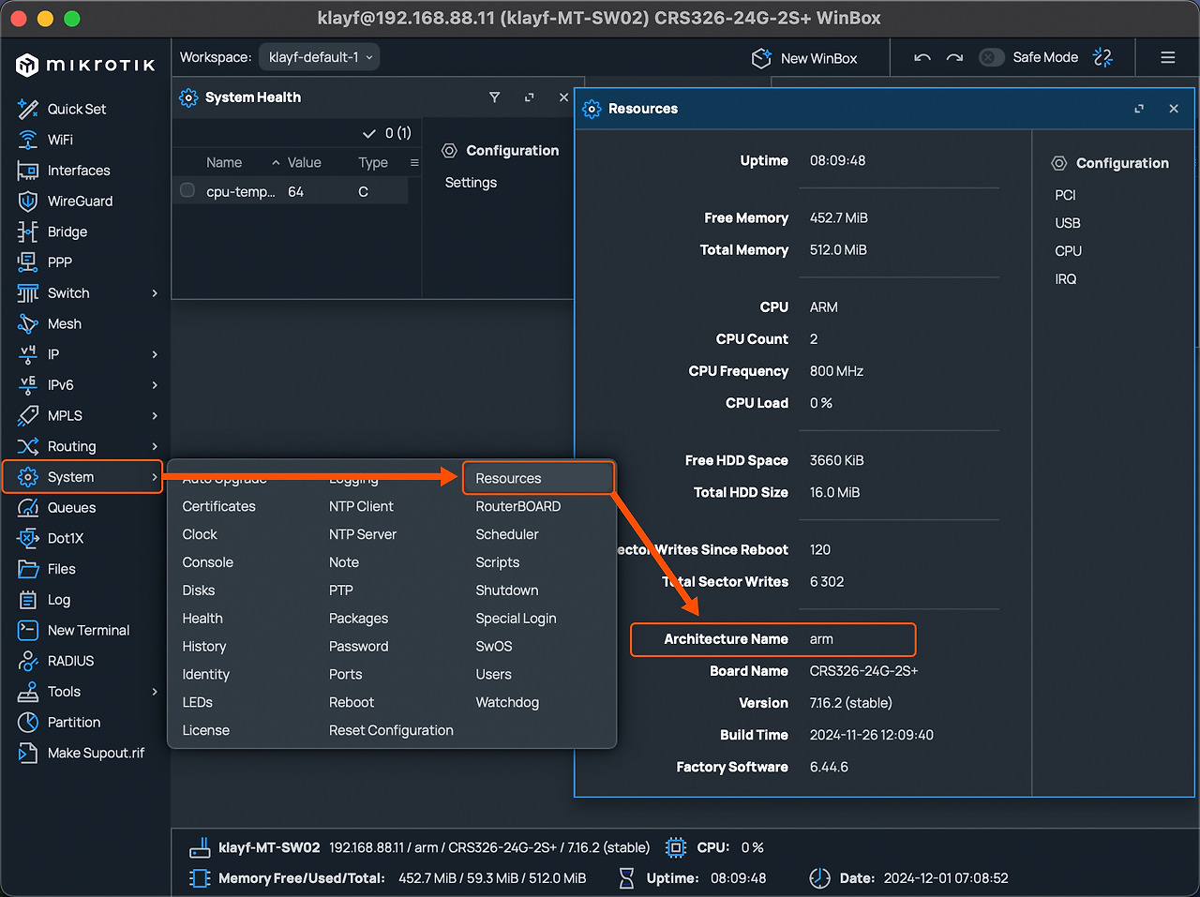Image resolution: width=1200 pixels, height=897 pixels.
Task: Select Reboot in System menu
Action: point(352,702)
